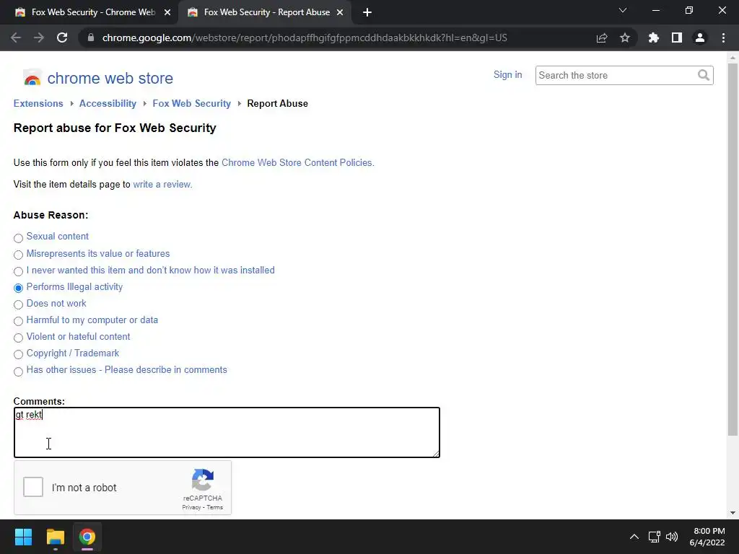739x554 pixels.
Task: Select Misrepresents its value or features
Action: coord(18,255)
